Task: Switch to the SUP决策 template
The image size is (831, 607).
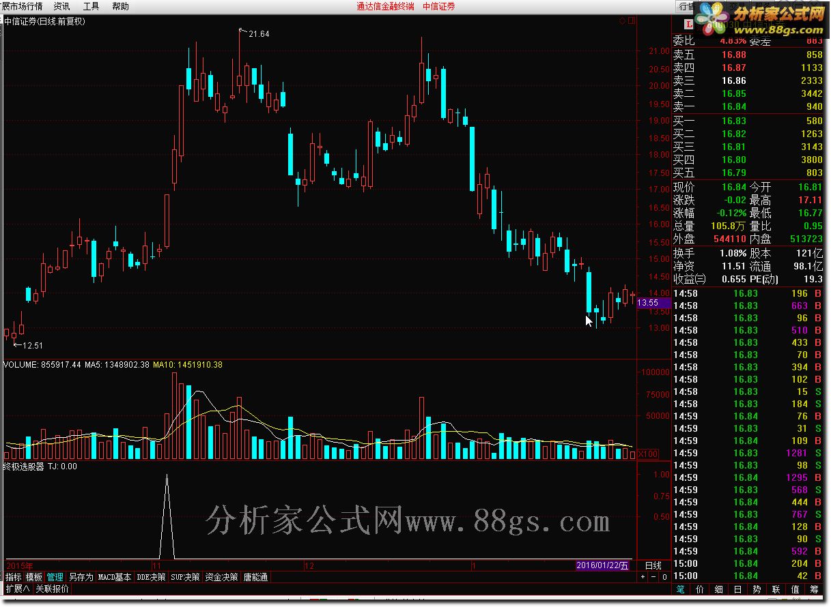Action: pos(186,577)
